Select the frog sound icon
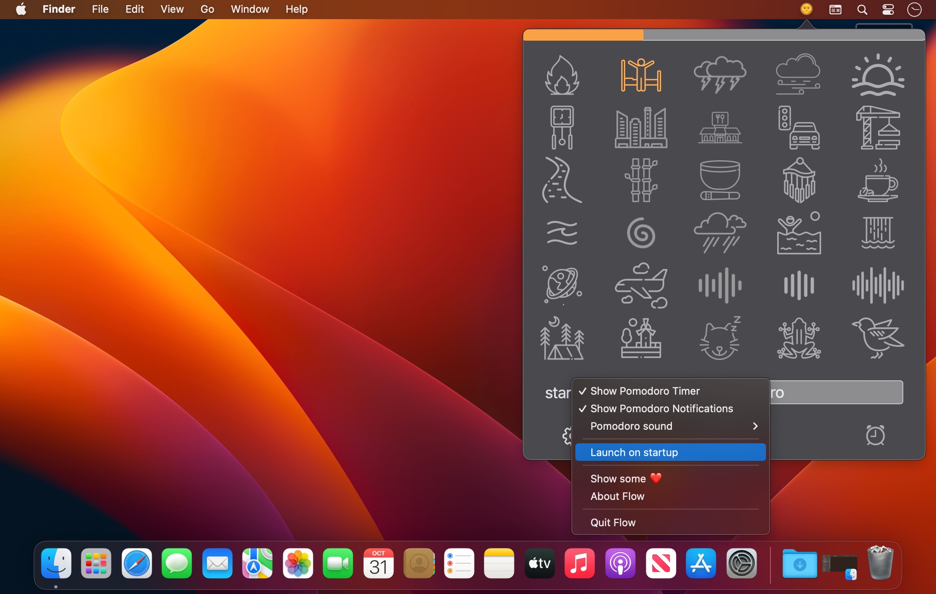 [x=799, y=338]
